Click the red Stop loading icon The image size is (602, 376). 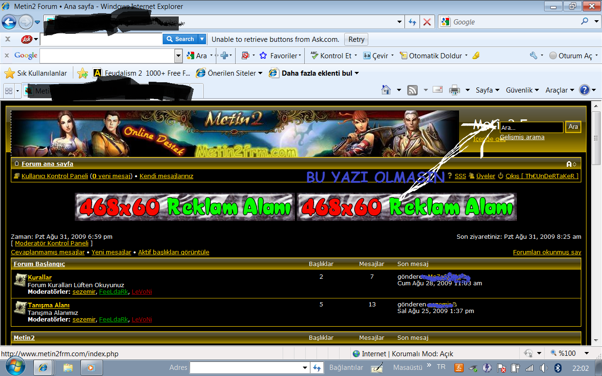[427, 22]
